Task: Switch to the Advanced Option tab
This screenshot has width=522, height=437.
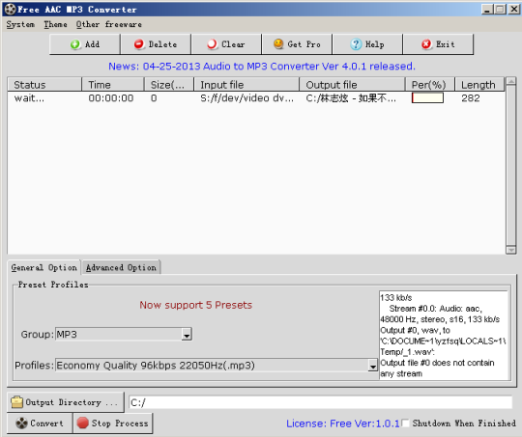Action: point(121,267)
